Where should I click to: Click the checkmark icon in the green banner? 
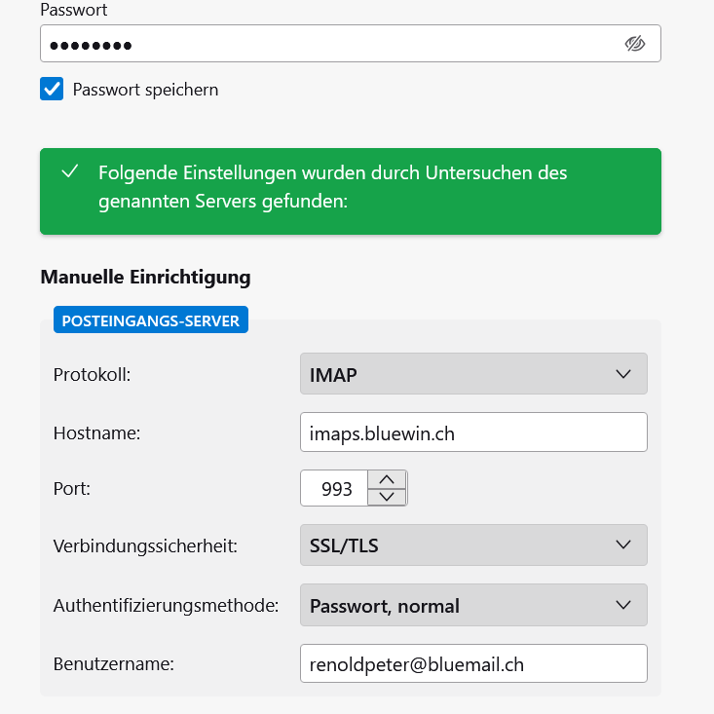pyautogui.click(x=69, y=172)
